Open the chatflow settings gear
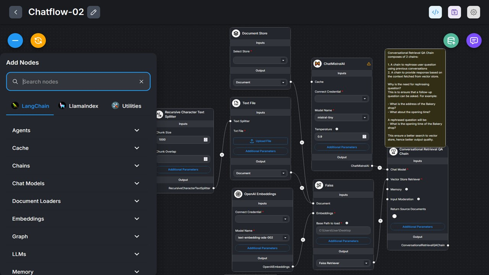This screenshot has height=275, width=489. click(x=474, y=12)
